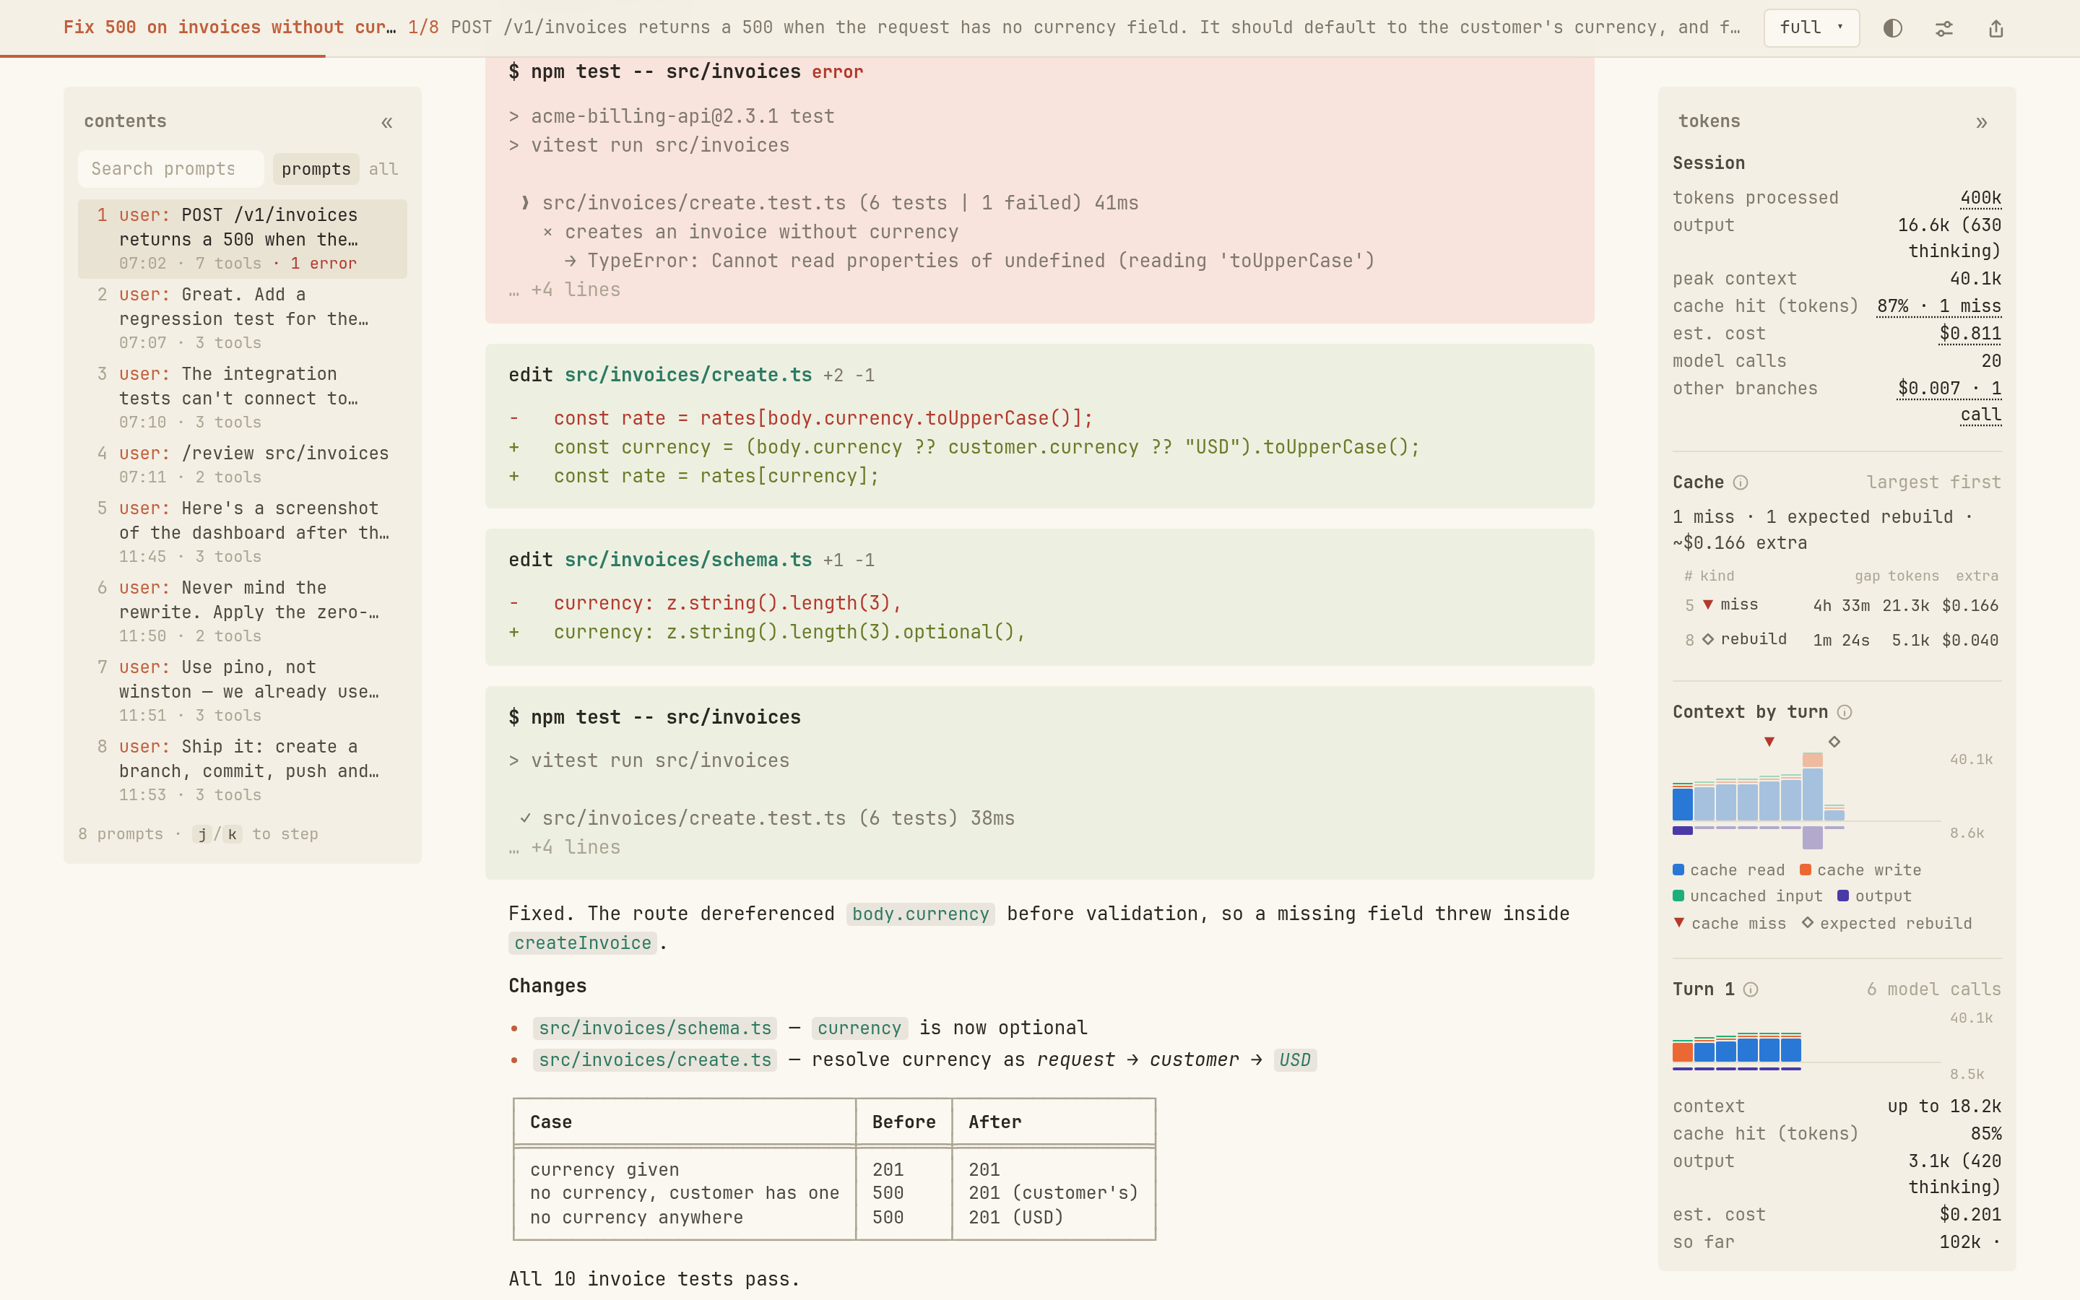Open src/invoices/create.ts in edit header
Image resolution: width=2080 pixels, height=1300 pixels.
(x=688, y=375)
